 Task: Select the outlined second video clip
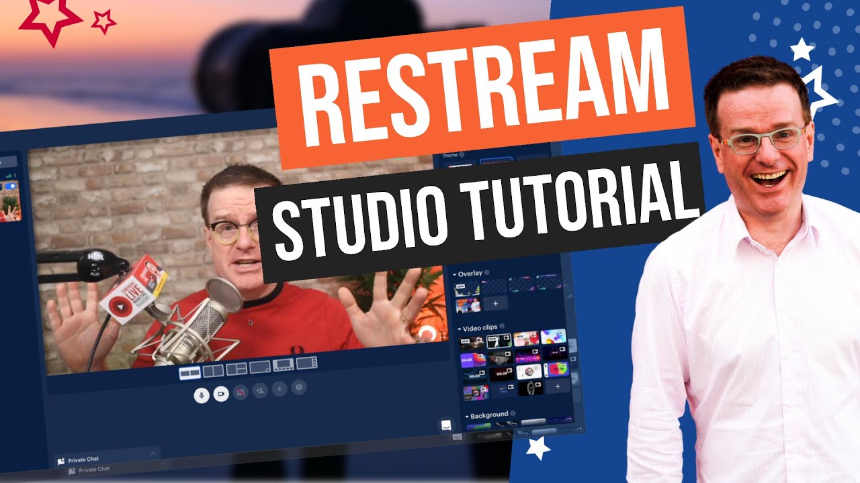tap(499, 341)
